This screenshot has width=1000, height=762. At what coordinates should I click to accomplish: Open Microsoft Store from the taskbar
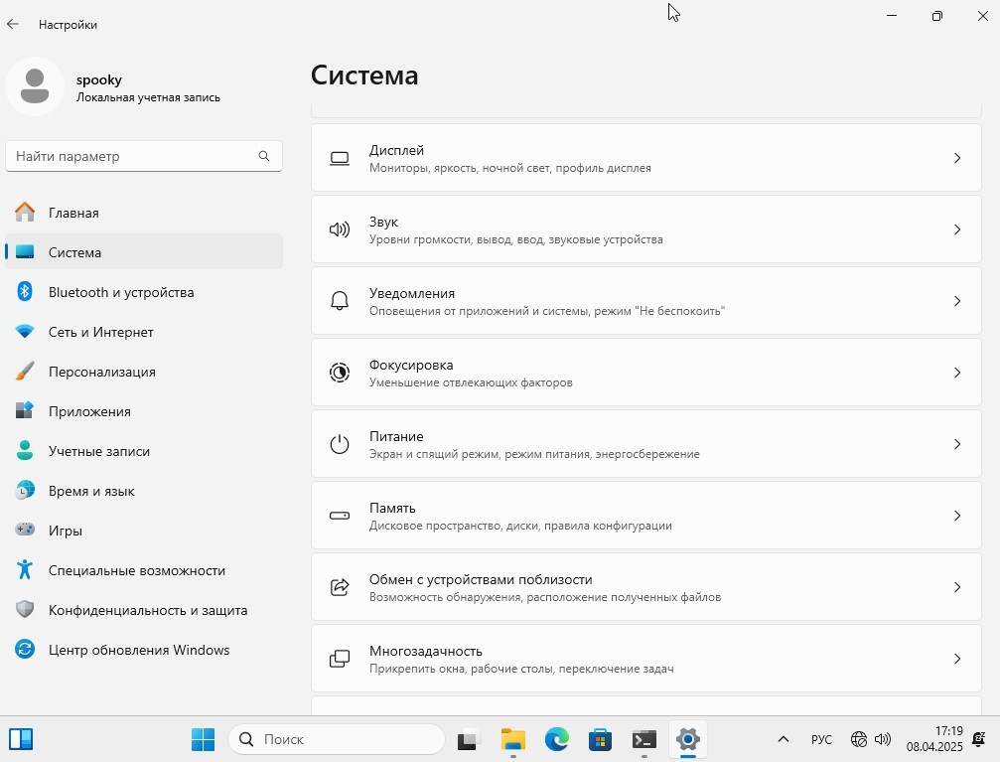coord(600,739)
